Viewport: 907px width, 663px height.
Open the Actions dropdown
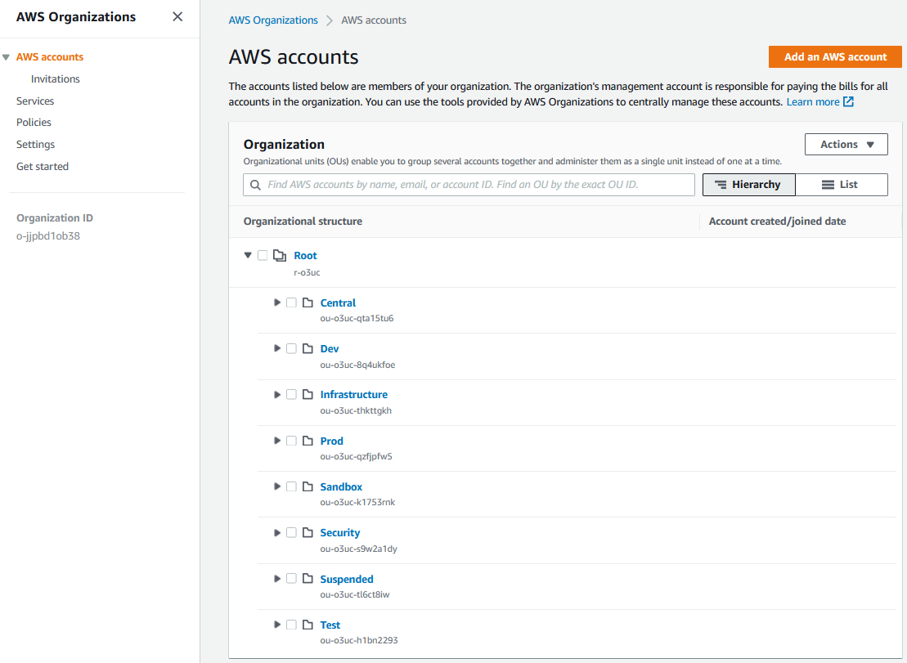tap(846, 145)
